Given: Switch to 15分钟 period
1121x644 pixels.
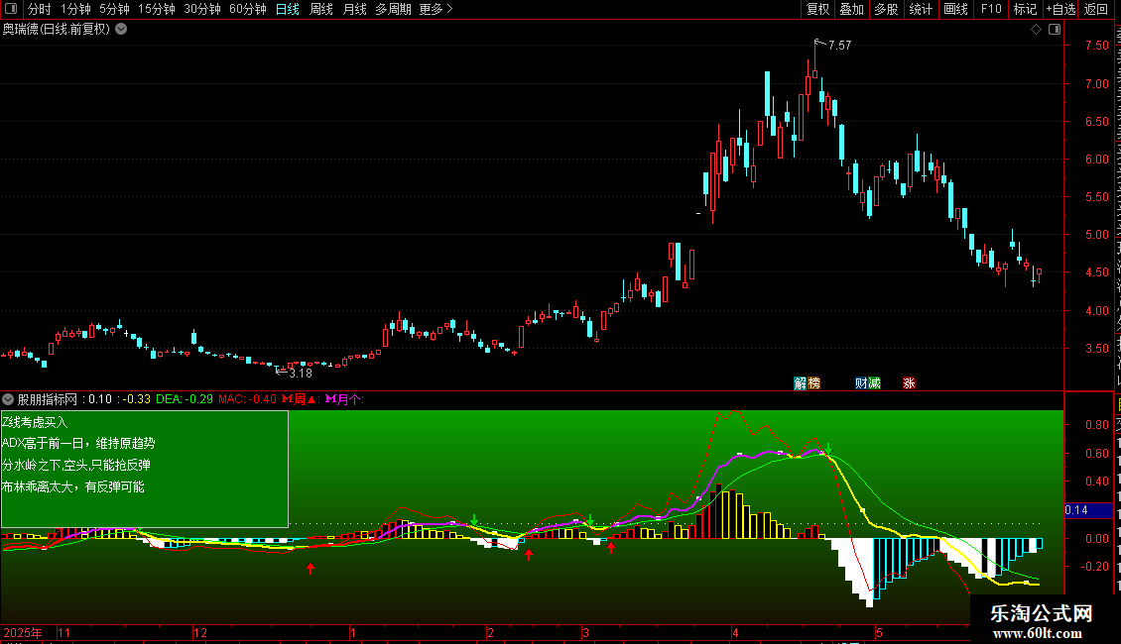Looking at the screenshot, I should 157,9.
